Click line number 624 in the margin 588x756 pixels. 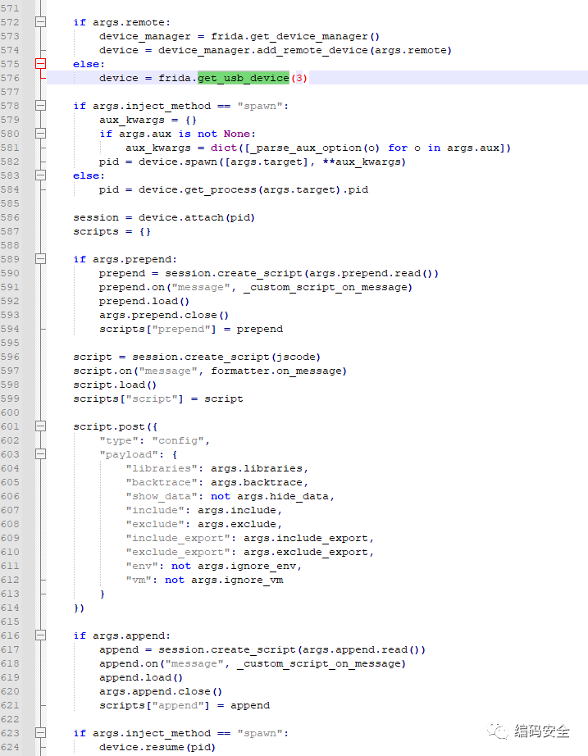10,747
